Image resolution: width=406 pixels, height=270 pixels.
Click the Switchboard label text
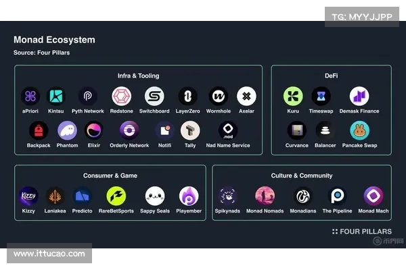coord(154,111)
